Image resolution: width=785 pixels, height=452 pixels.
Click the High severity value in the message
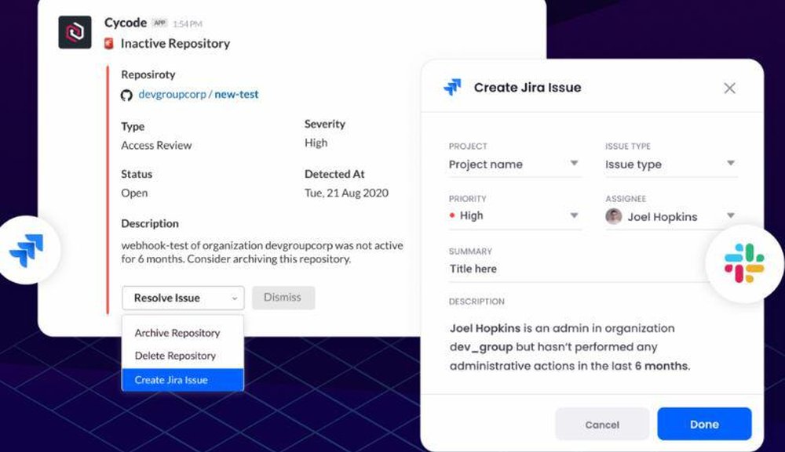point(316,143)
